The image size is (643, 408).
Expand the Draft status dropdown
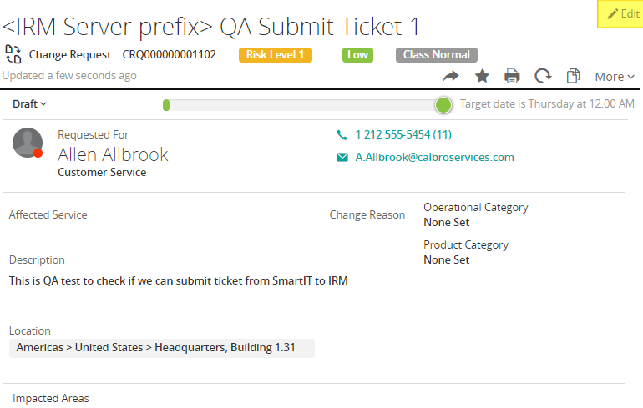30,104
